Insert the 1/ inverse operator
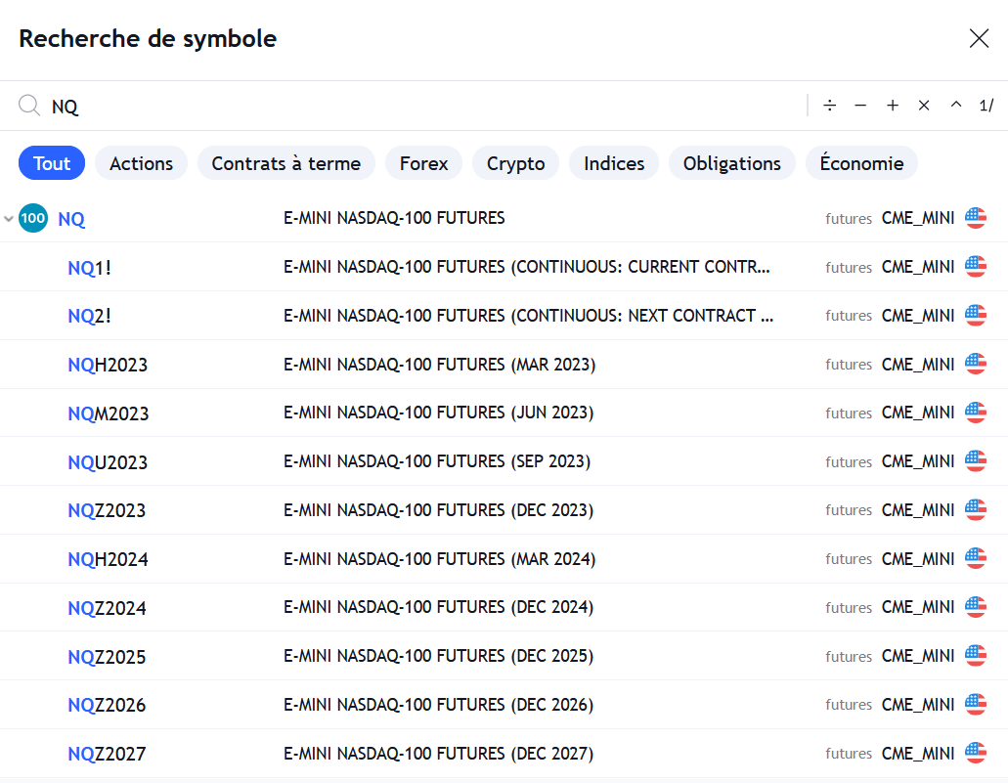This screenshot has width=1008, height=783. (x=986, y=106)
